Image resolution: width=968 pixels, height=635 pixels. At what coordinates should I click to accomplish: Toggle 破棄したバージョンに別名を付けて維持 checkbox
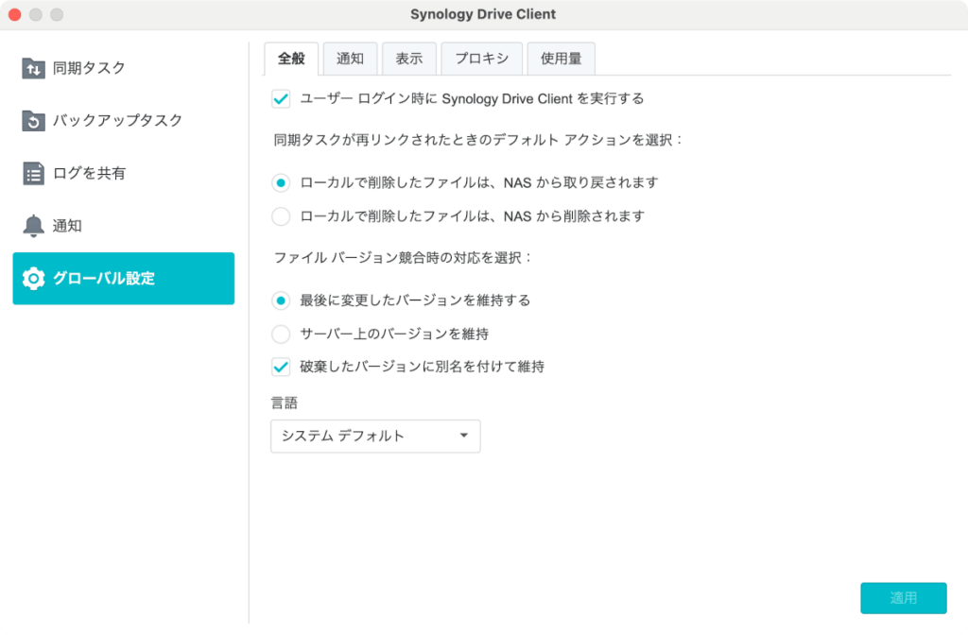click(x=281, y=368)
